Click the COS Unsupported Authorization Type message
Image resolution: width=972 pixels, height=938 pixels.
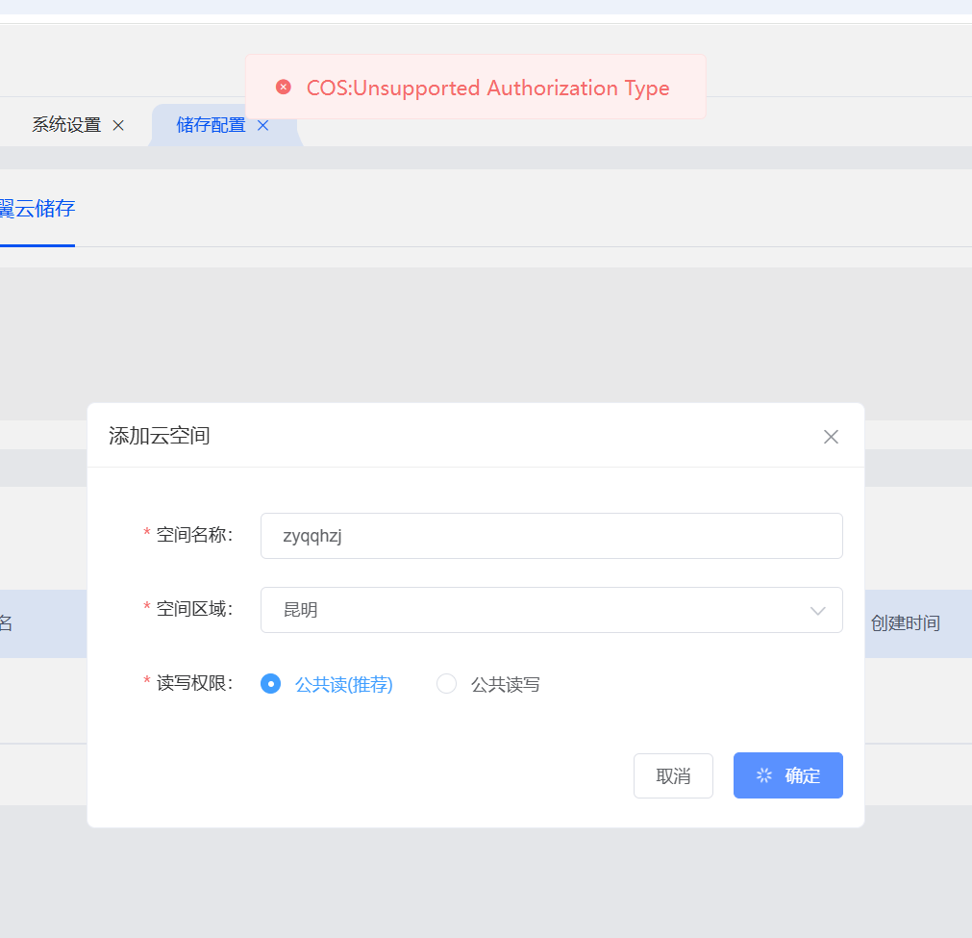pos(487,89)
